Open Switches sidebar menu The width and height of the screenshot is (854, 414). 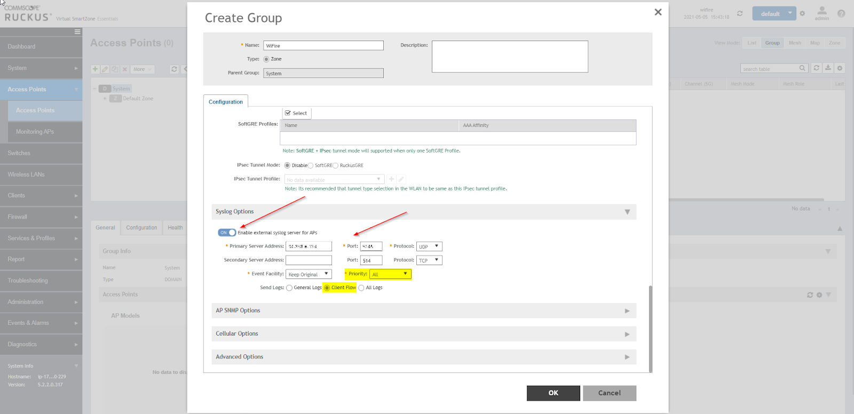[41, 153]
